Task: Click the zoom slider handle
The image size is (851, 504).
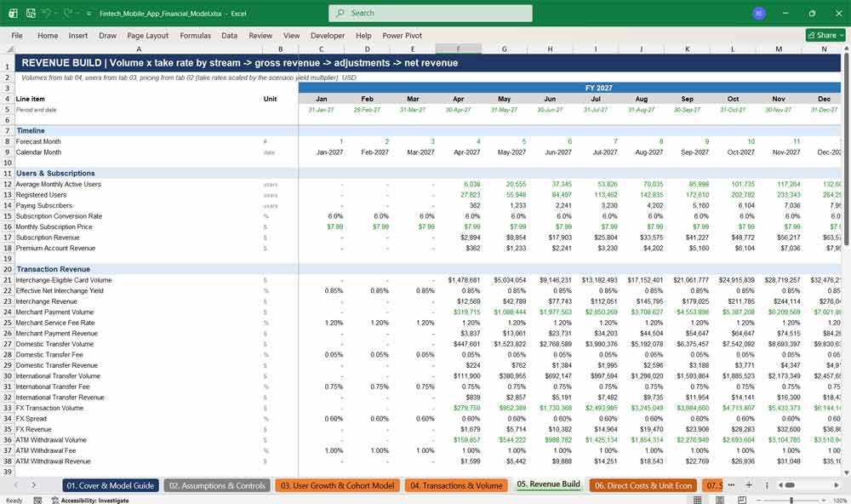Action: tap(791, 501)
